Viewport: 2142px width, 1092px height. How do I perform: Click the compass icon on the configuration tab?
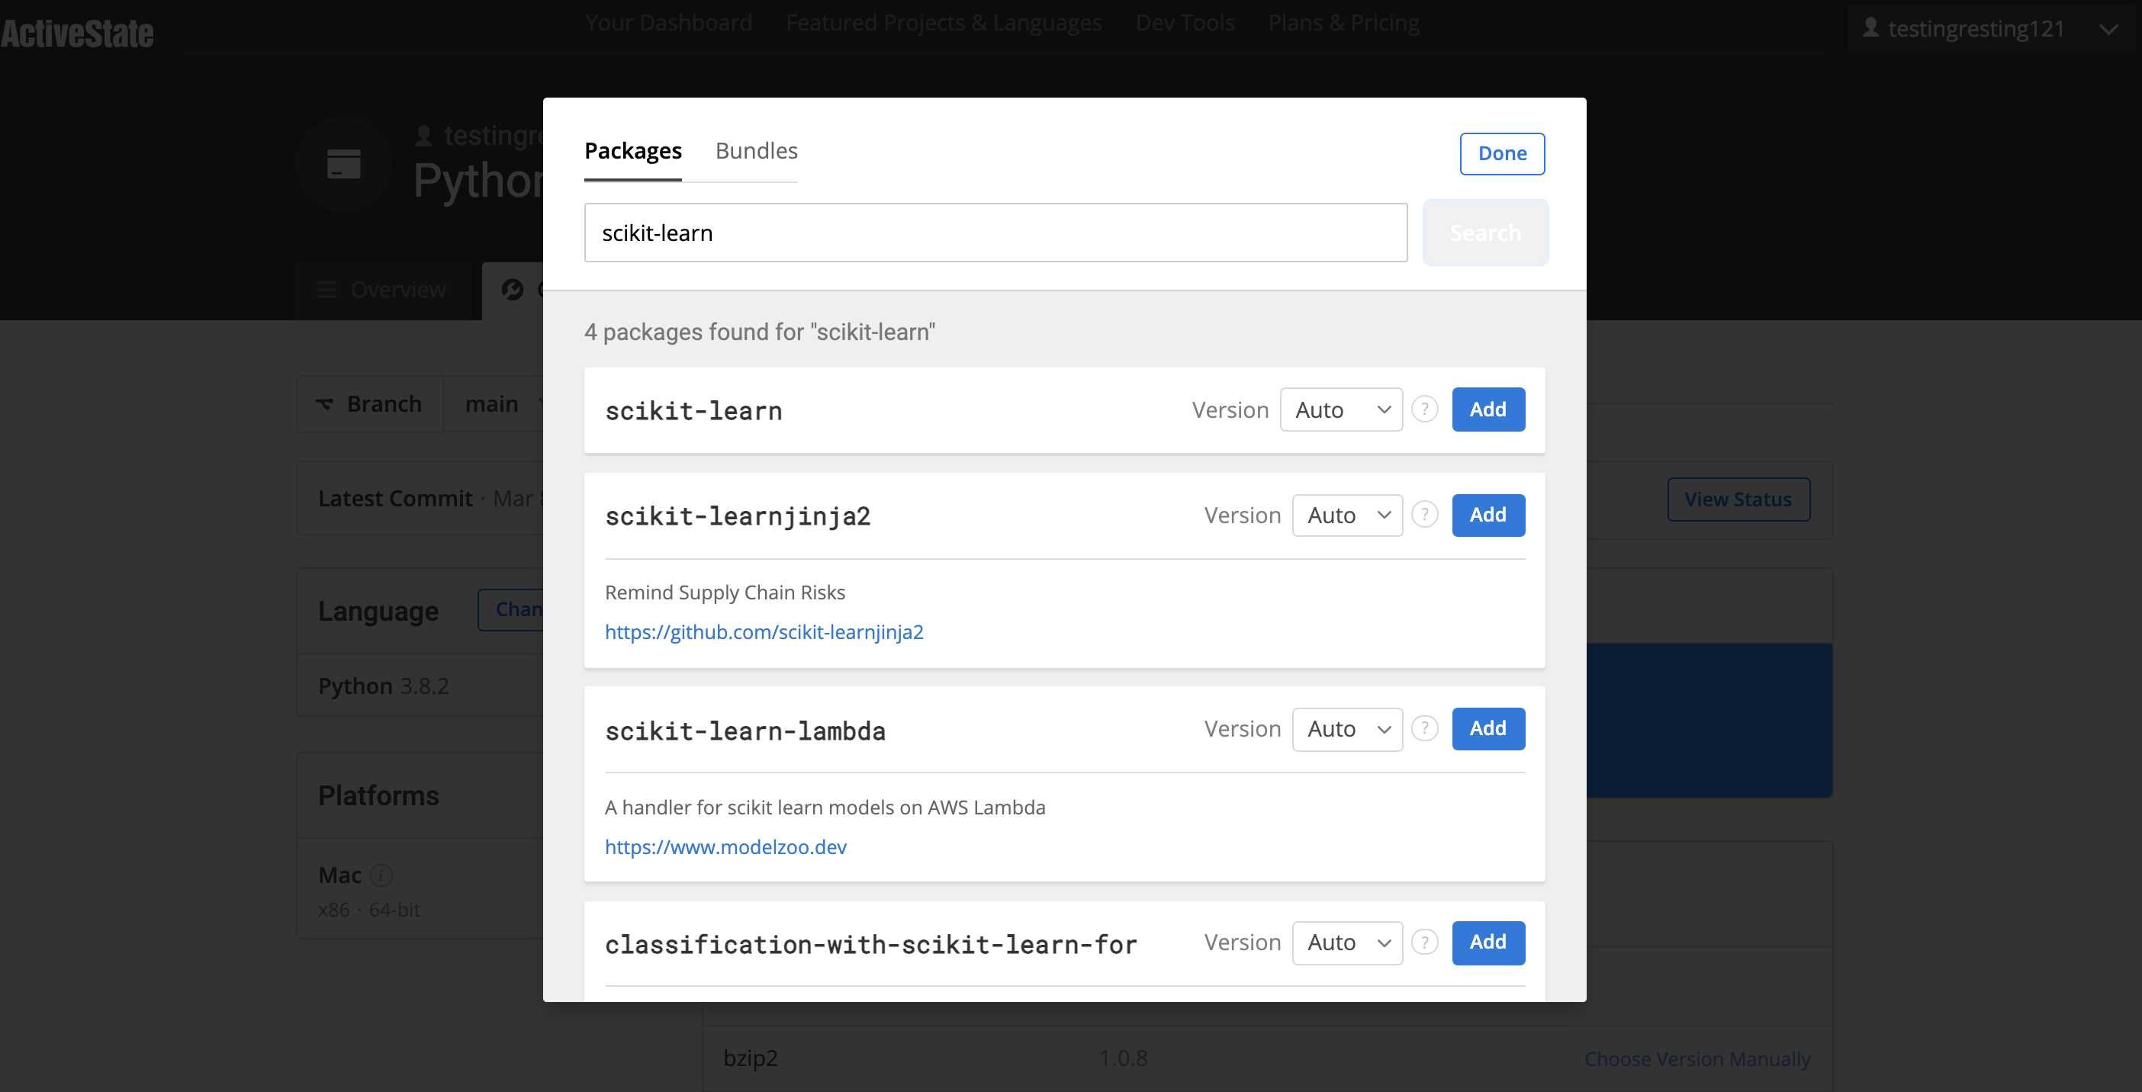coord(514,289)
